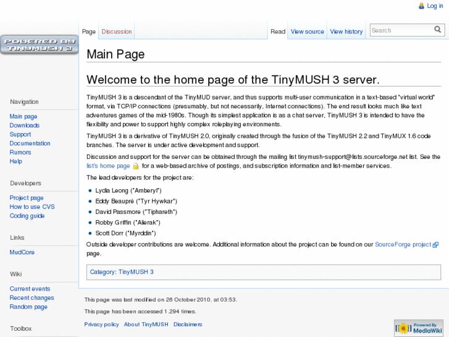Click the Navigation sidebar heading
The image size is (449, 337).
[x=24, y=102]
